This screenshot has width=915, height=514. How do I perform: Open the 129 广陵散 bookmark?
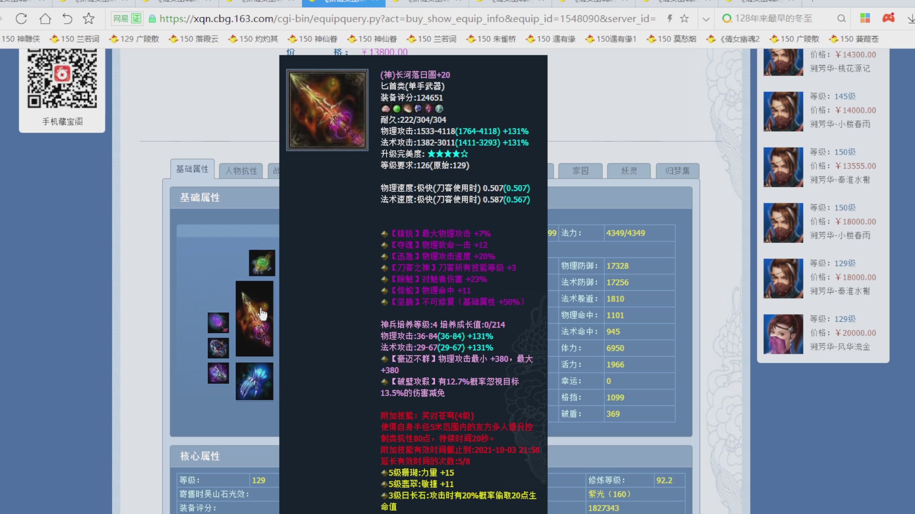click(x=134, y=39)
